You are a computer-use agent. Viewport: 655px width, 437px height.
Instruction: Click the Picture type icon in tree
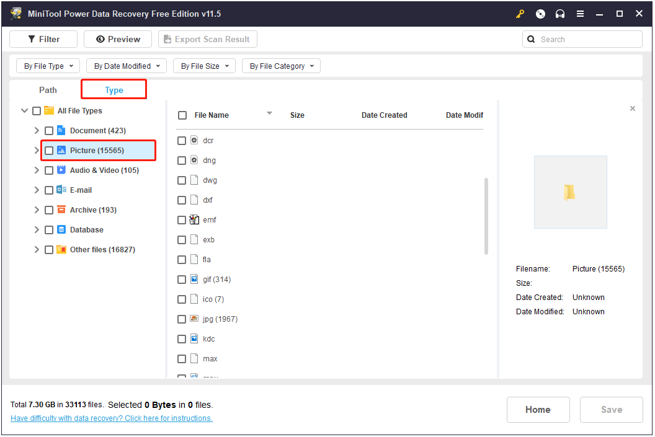click(x=61, y=150)
